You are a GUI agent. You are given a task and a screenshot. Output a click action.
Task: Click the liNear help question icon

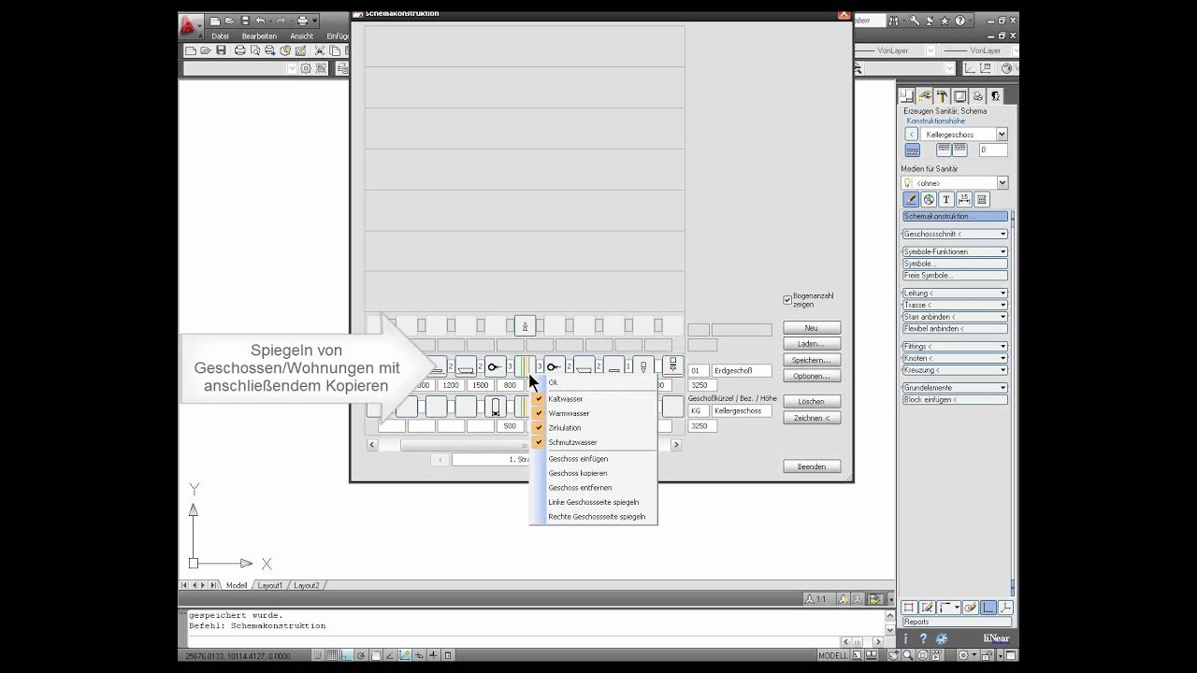pos(923,638)
